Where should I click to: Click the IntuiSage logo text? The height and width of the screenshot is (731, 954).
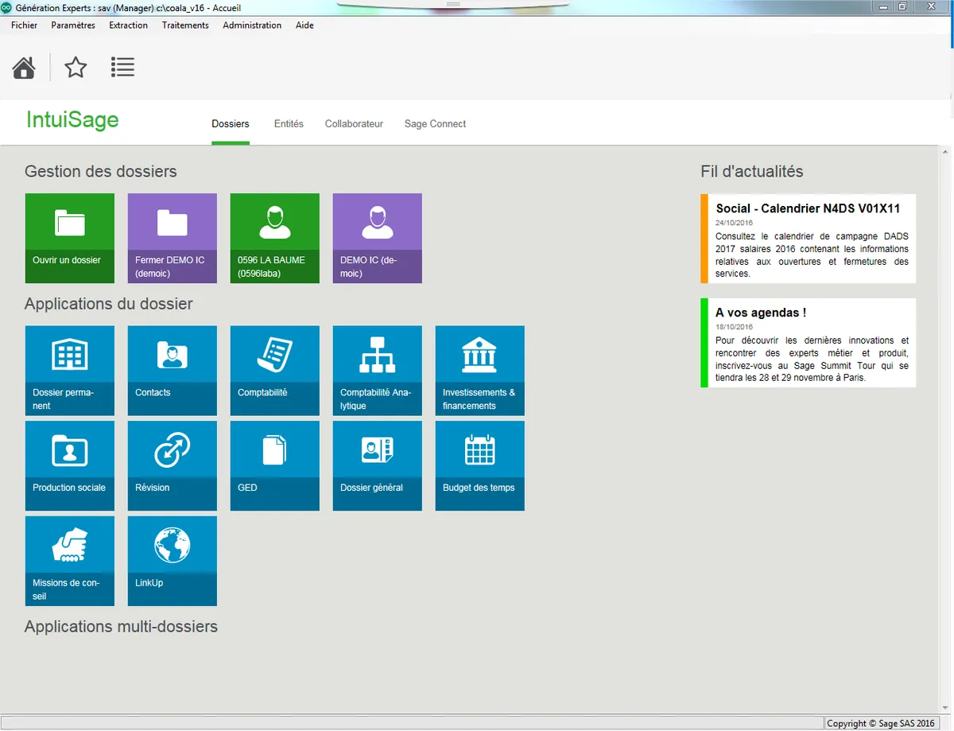(x=72, y=120)
